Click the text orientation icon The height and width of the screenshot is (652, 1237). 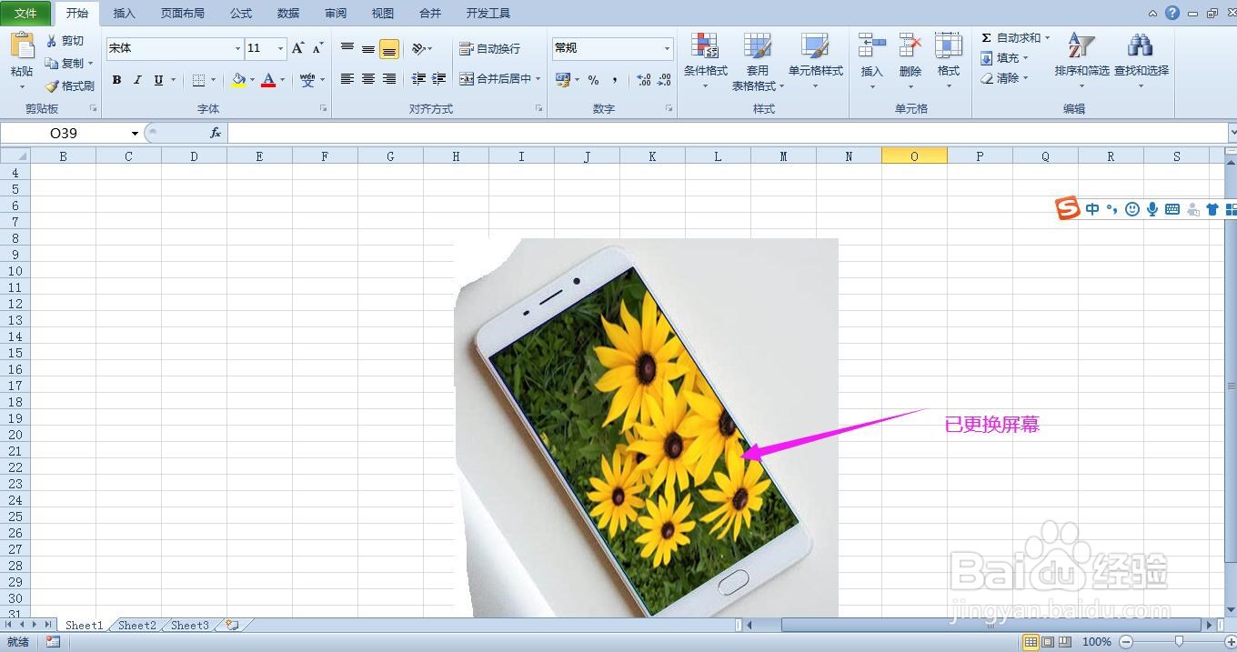tap(417, 48)
